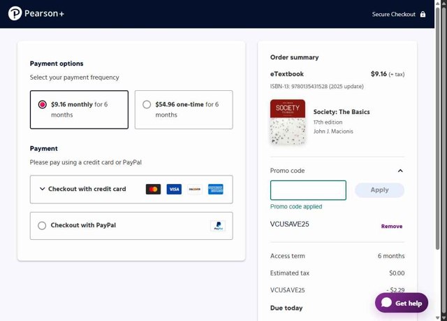
Task: Click the 6 months access term value
Action: click(391, 256)
